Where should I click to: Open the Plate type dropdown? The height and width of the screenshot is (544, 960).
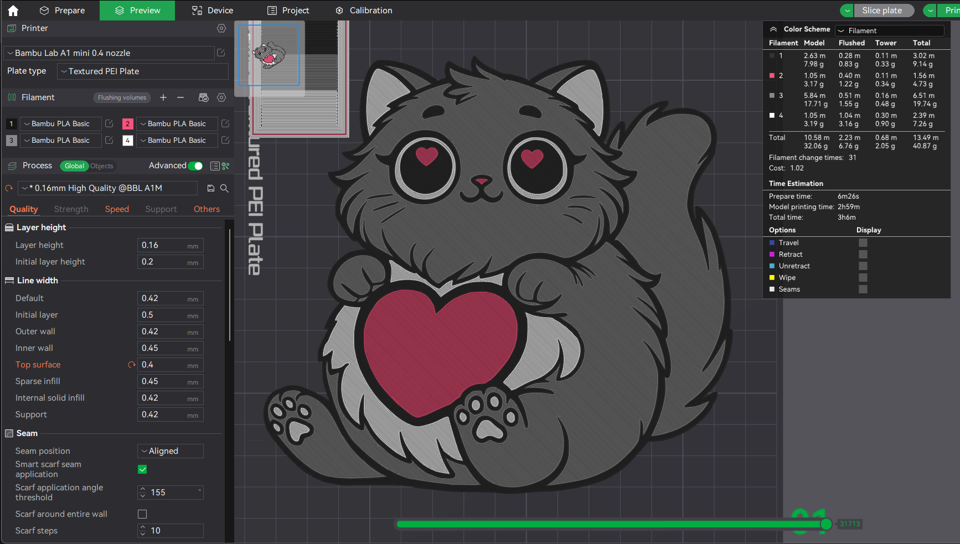143,71
